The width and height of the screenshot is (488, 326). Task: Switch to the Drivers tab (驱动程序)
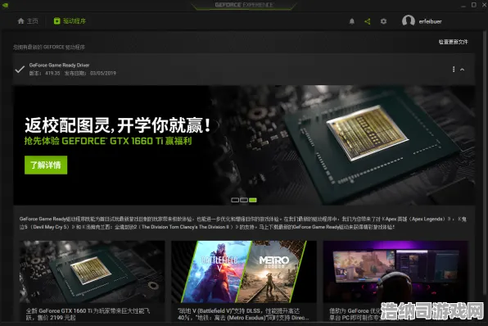pyautogui.click(x=70, y=21)
